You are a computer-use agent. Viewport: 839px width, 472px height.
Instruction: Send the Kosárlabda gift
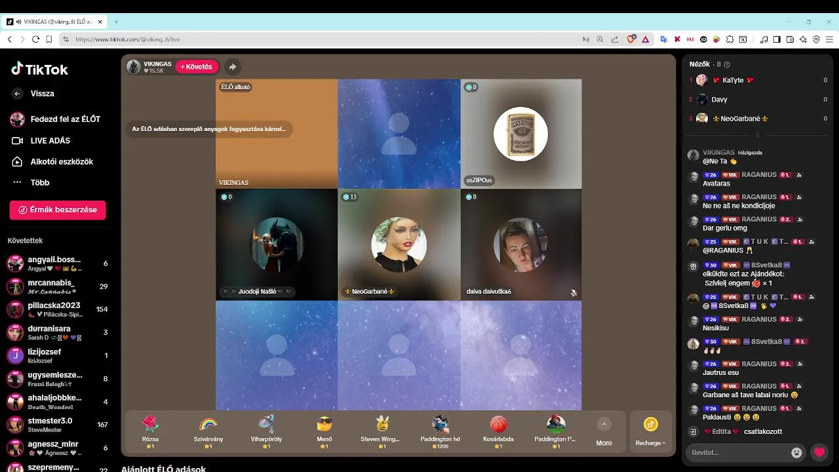498,431
